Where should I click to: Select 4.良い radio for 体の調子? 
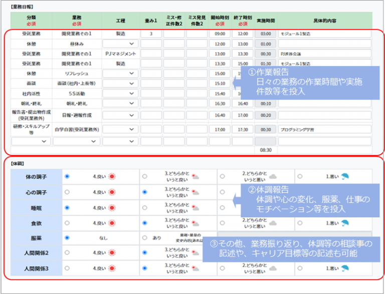pos(67,176)
